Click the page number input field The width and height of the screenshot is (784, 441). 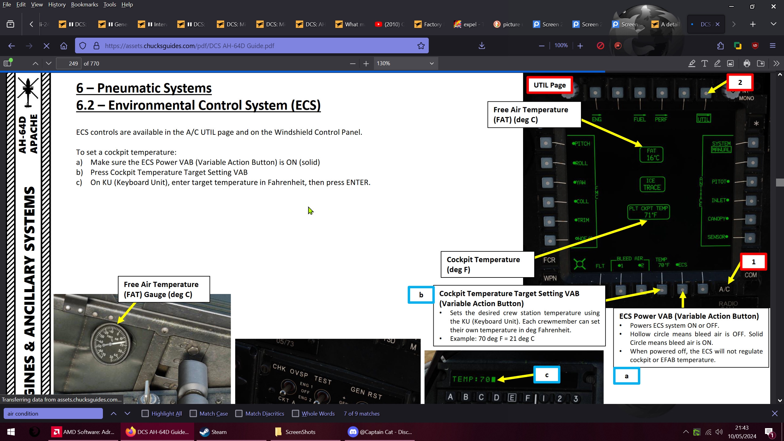pos(69,63)
